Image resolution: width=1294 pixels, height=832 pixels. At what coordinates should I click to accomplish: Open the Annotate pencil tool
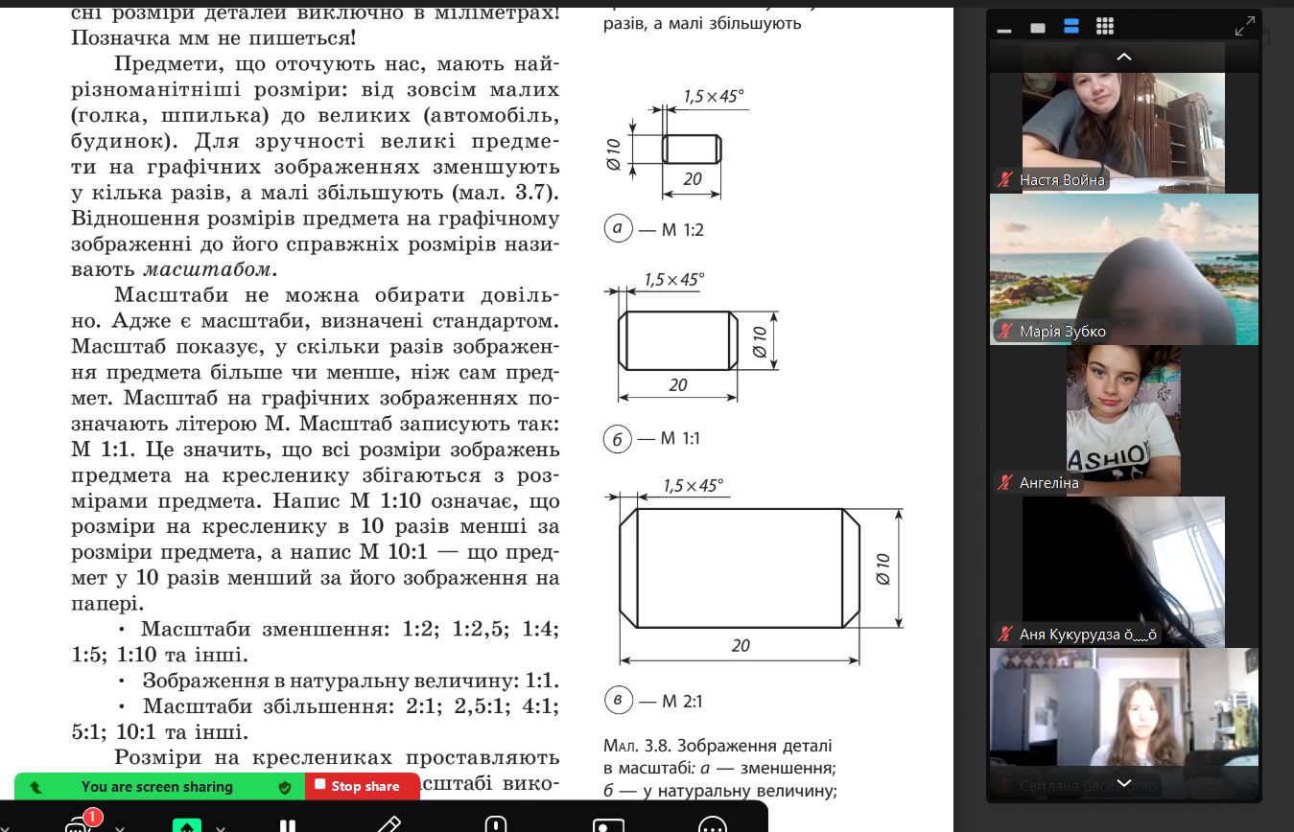point(389,824)
